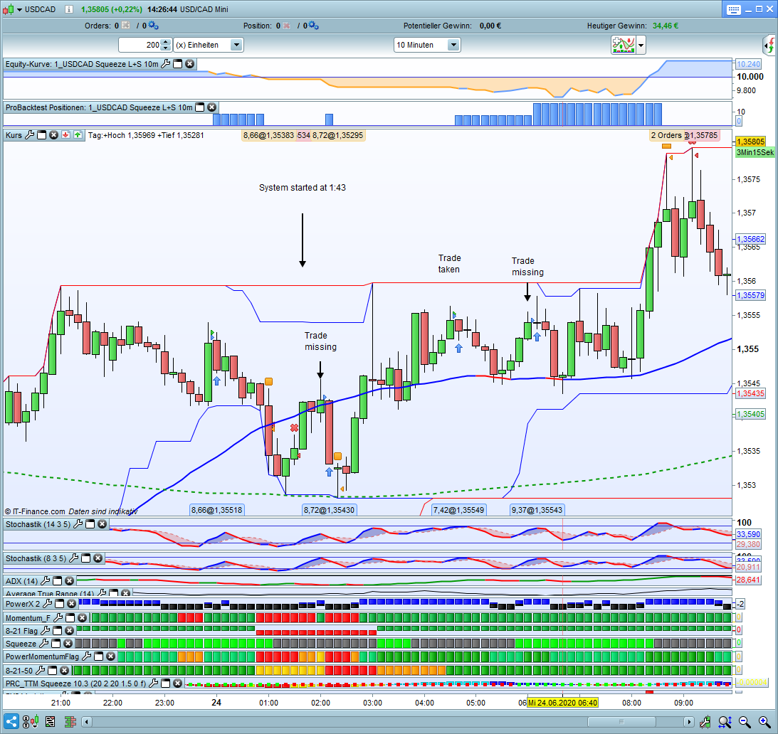The height and width of the screenshot is (734, 778).
Task: Close the PowerX 2 indicator
Action: (71, 604)
